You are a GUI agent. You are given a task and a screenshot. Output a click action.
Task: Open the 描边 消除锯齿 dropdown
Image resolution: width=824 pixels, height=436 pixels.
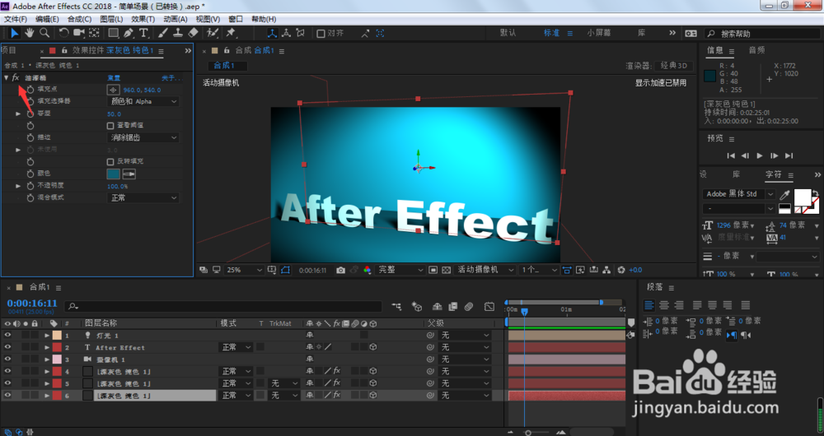(143, 137)
